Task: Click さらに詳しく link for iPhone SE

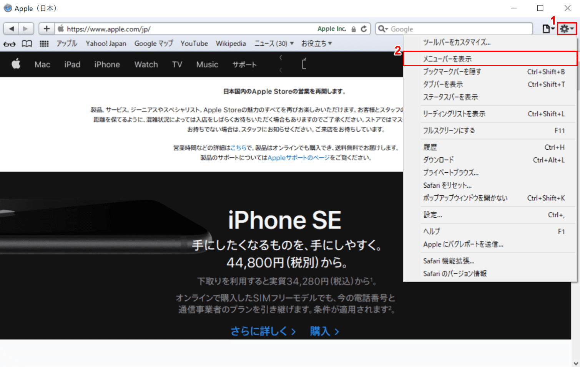Action: click(263, 331)
